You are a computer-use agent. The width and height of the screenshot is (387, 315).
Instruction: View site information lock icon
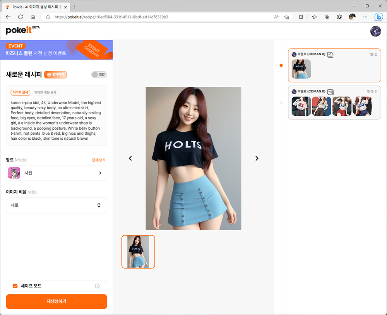[x=48, y=17]
